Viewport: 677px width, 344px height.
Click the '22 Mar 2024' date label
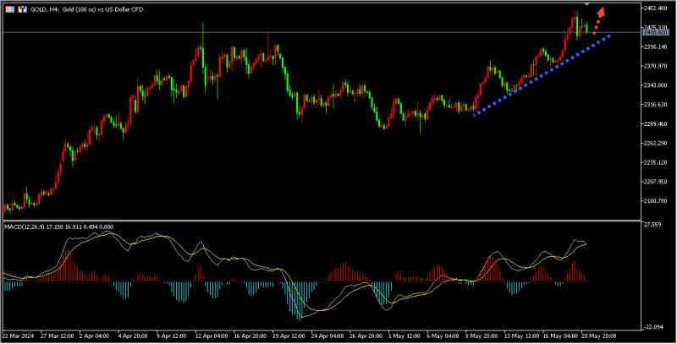tap(19, 336)
